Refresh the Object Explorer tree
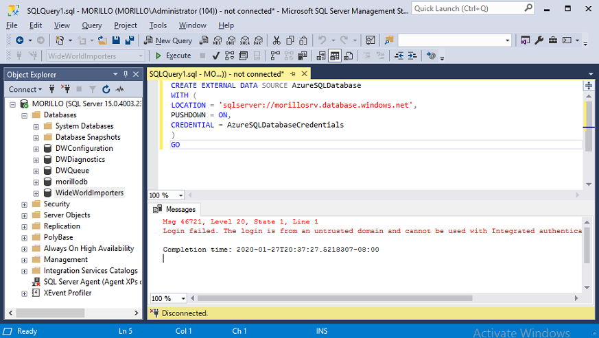The width and height of the screenshot is (599, 338). tap(106, 89)
